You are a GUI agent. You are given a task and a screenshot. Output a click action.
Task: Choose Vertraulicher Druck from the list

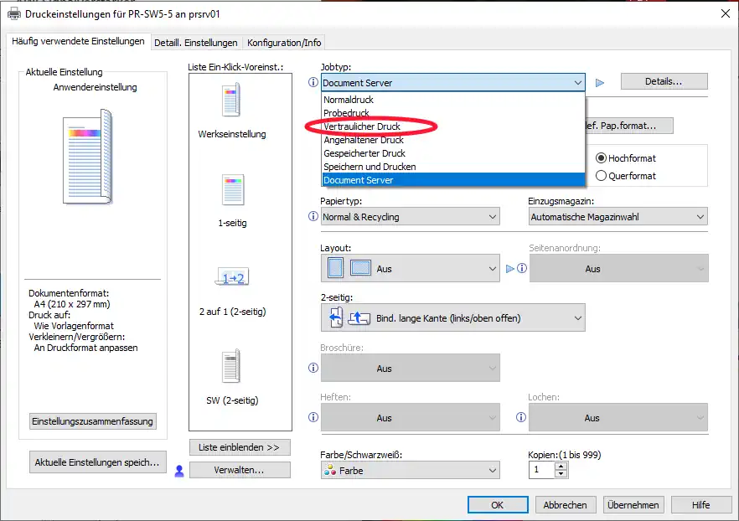click(362, 126)
